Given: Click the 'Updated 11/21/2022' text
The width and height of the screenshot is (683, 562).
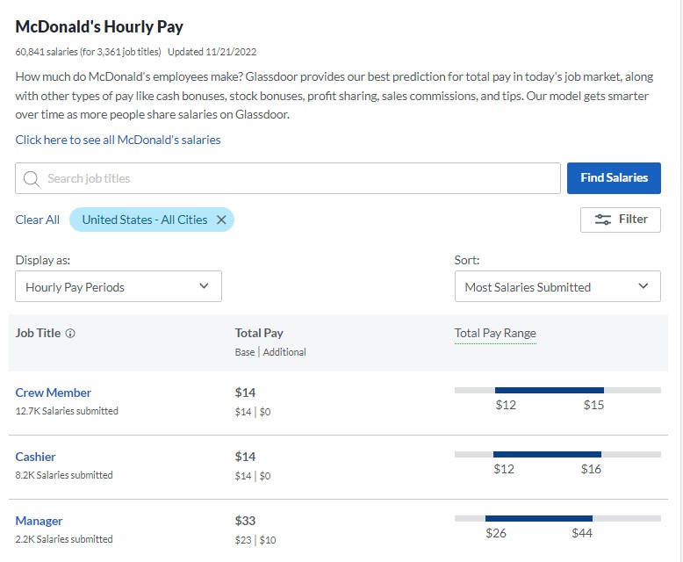Looking at the screenshot, I should pyautogui.click(x=212, y=52).
